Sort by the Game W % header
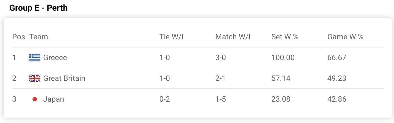Screen dimensions: 394x123 (345, 37)
